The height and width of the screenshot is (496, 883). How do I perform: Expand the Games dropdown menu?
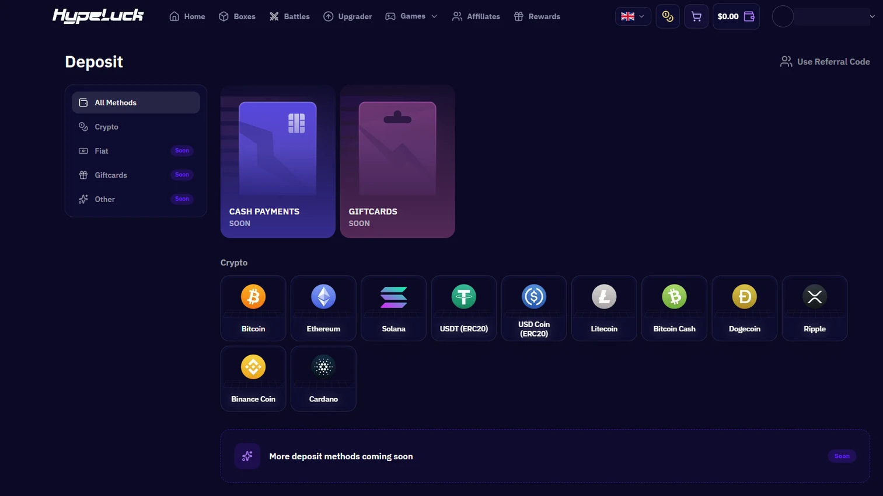click(411, 16)
